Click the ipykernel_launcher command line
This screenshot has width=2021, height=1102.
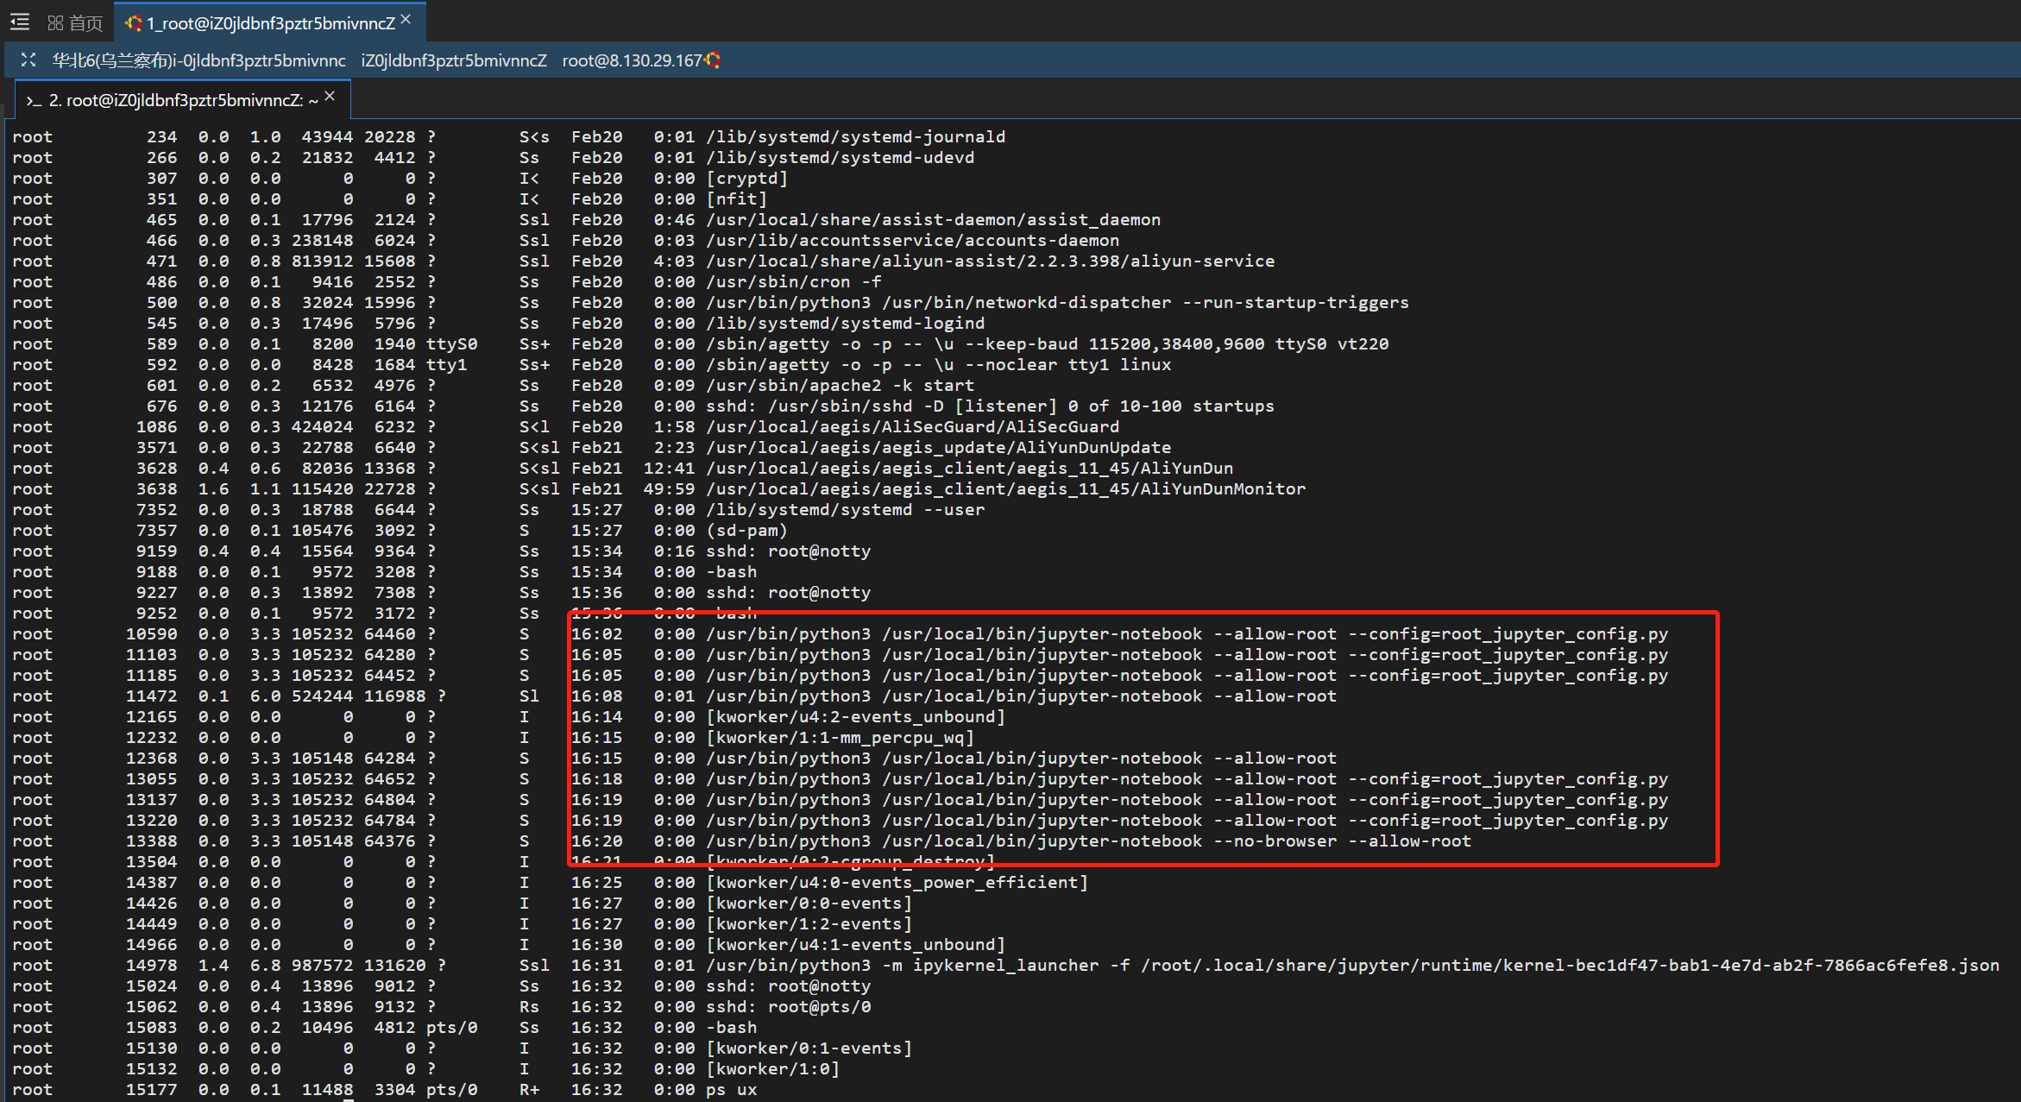click(1353, 966)
